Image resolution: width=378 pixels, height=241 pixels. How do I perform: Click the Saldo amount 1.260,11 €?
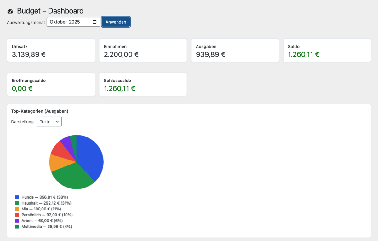(303, 54)
